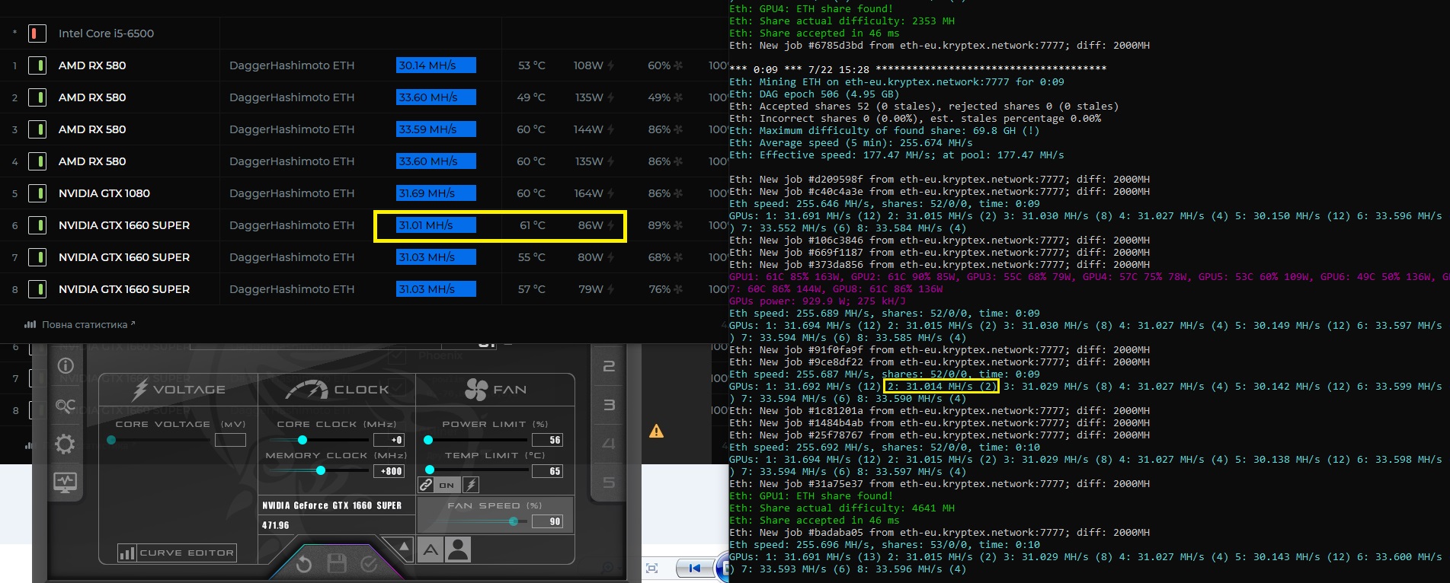Screen dimensions: 1450x583
Task: Toggle device switch for row 1 AMD RX 580
Action: click(37, 65)
